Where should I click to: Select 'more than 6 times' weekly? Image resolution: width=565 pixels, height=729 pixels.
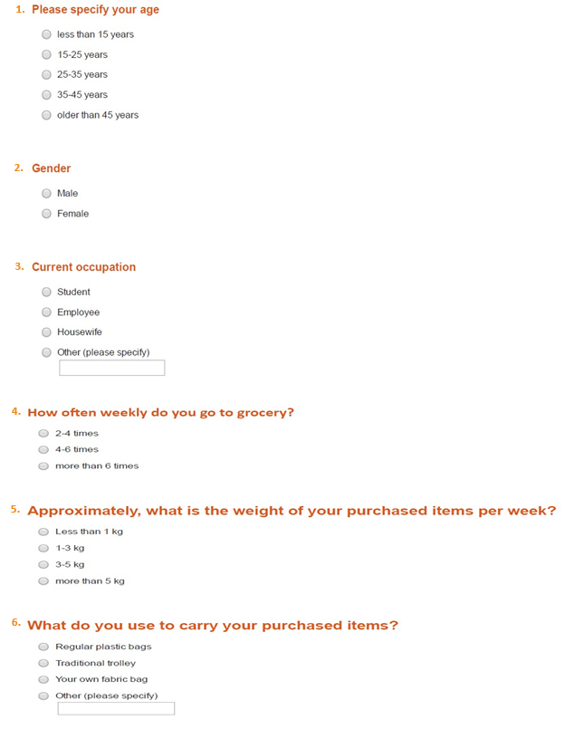tap(43, 466)
